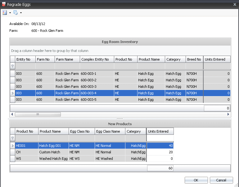Click Category header in inventory grid
239x187 pixels.
coord(175,59)
